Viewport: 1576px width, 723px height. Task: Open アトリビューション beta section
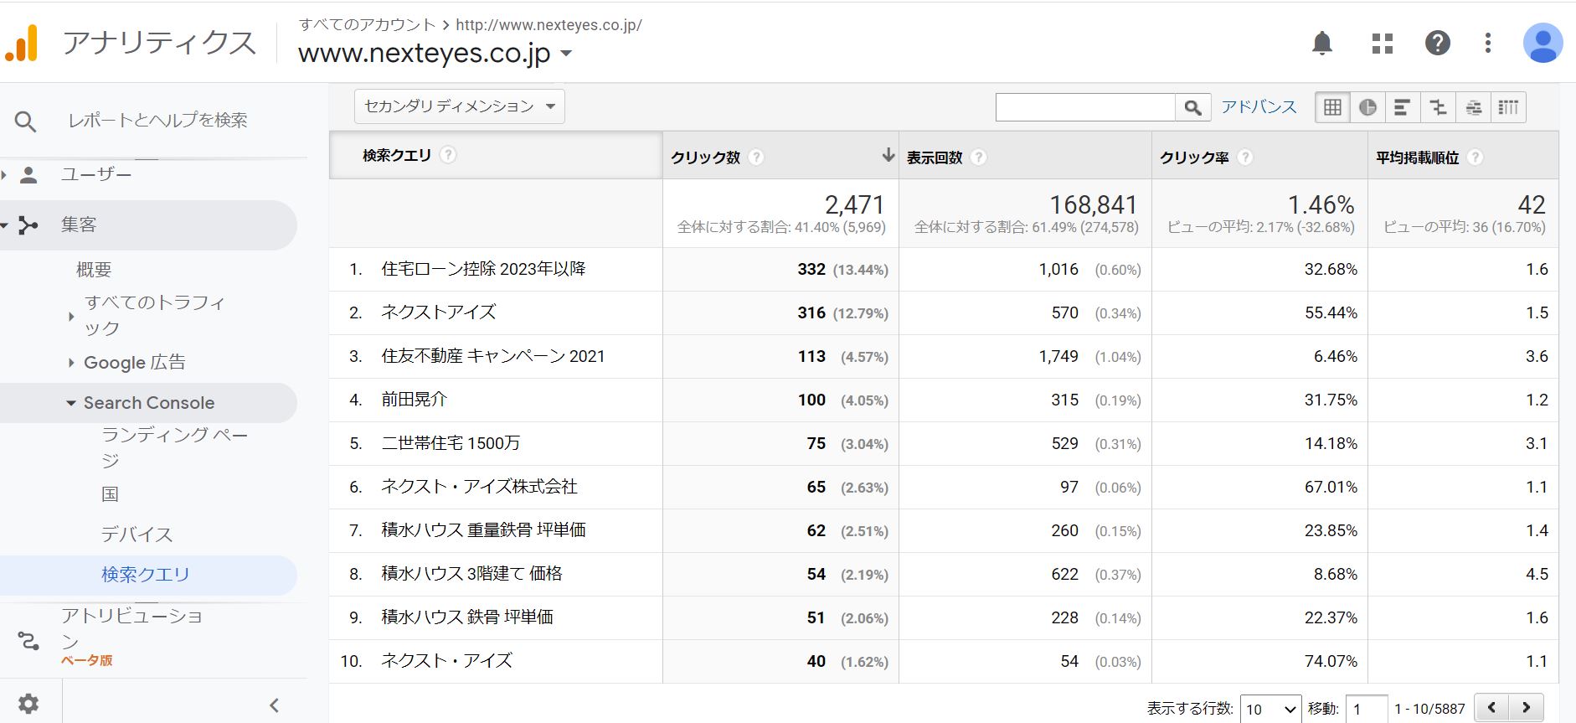[132, 628]
